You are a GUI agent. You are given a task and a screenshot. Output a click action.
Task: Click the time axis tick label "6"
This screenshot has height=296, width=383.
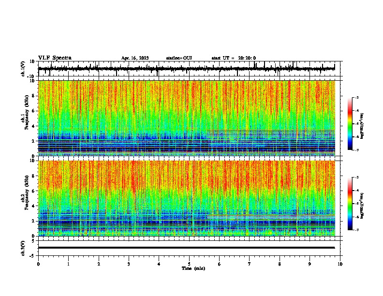coord(219,264)
